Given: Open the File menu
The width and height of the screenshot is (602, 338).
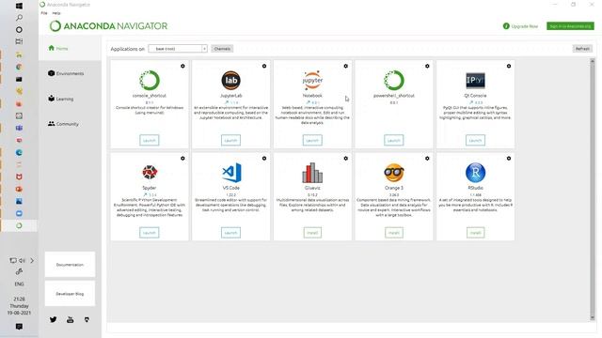Looking at the screenshot, I should [44, 13].
